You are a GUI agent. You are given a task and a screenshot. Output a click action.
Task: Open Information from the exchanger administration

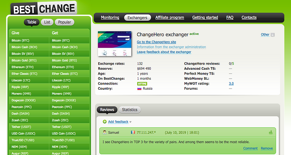(171, 47)
